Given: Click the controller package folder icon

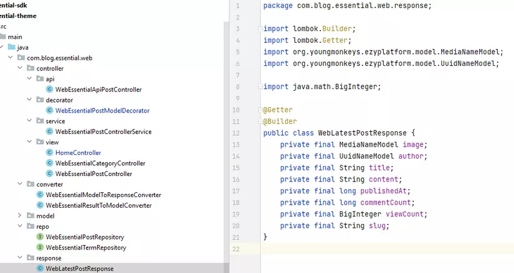Looking at the screenshot, I should pos(31,68).
